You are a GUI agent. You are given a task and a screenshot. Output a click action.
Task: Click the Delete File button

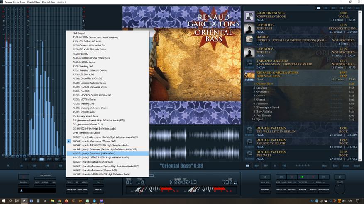point(281,192)
